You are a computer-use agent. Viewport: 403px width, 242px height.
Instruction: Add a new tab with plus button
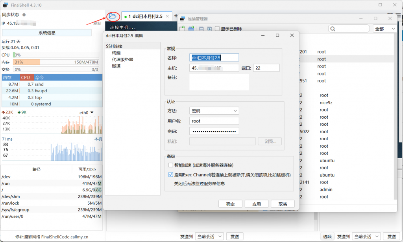(x=176, y=16)
